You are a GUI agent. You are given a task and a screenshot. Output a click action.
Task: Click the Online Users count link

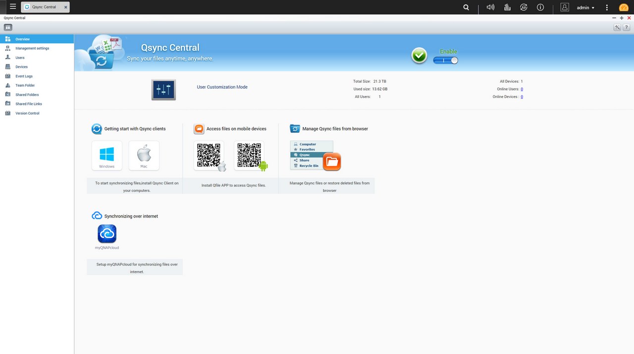tap(522, 89)
